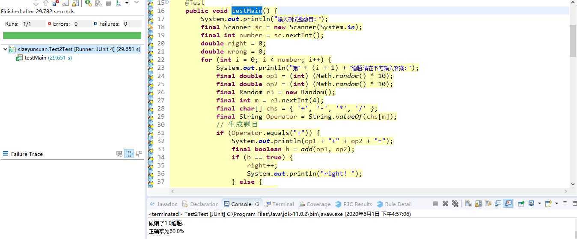Click Open Console icon
The height and width of the screenshot is (239, 577).
click(x=548, y=204)
